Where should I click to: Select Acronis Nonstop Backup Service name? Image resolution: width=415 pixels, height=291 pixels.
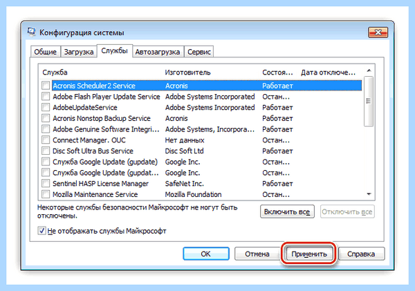102,118
